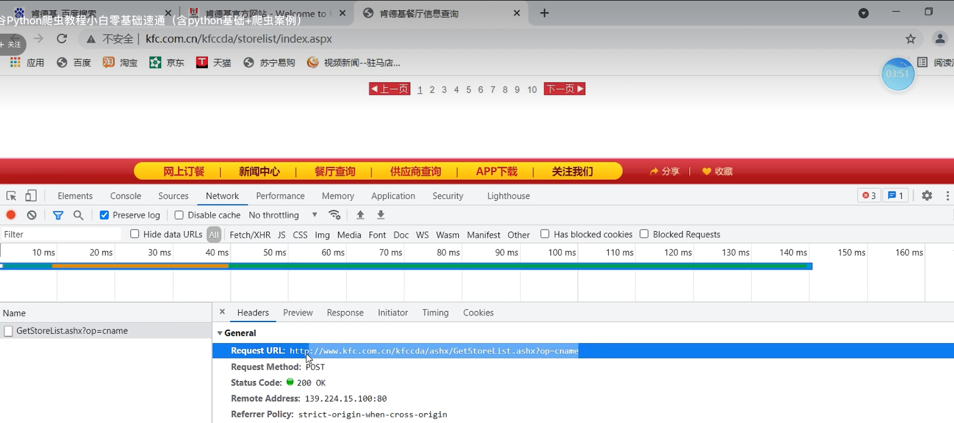
Task: Open the network search magnifier
Action: 78,215
